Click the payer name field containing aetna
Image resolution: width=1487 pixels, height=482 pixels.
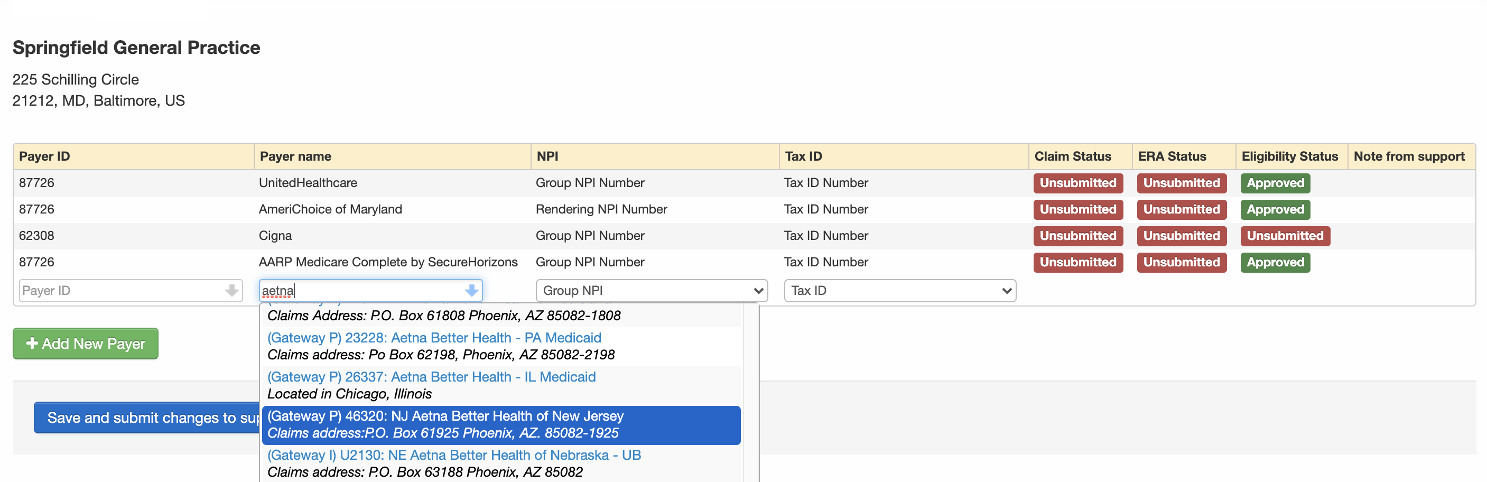click(370, 290)
